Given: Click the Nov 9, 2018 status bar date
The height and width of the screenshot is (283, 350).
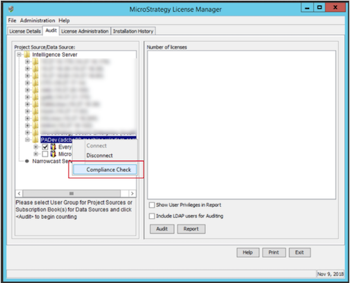Looking at the screenshot, I should (331, 274).
